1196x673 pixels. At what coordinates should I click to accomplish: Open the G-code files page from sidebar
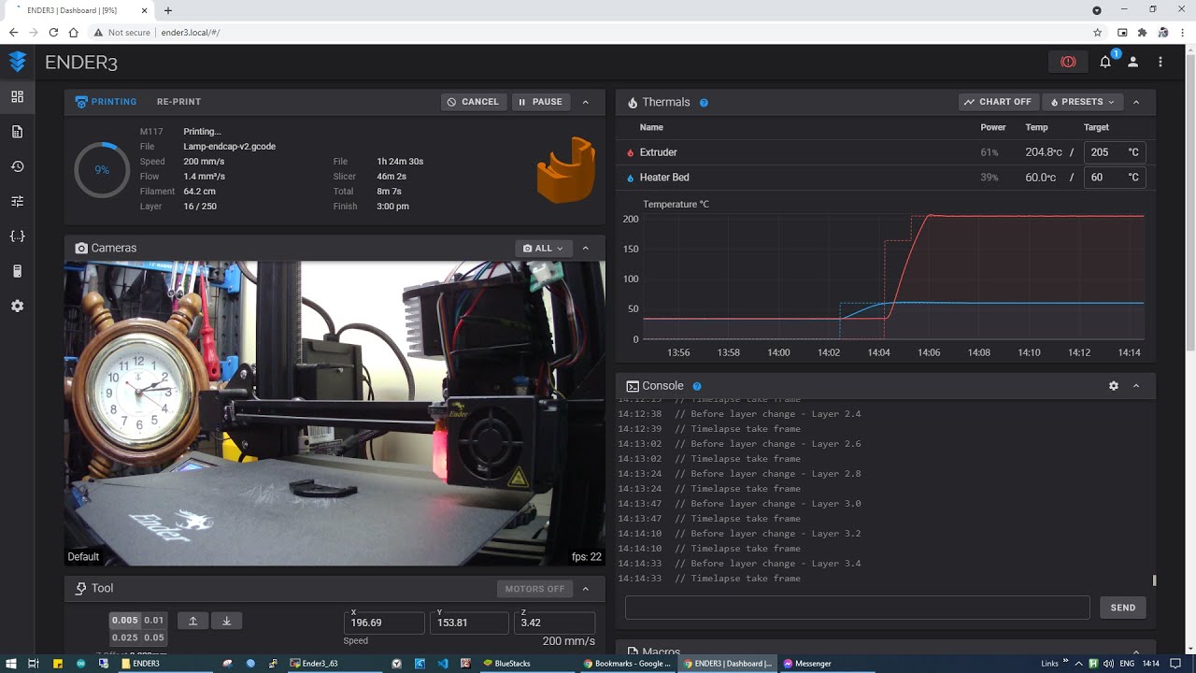[17, 132]
